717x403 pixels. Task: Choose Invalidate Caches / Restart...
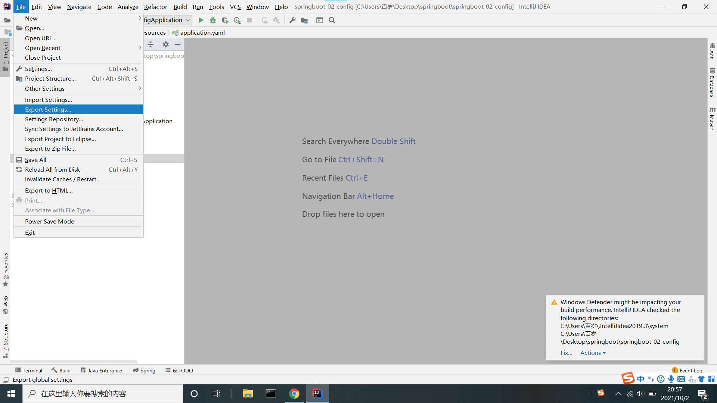pos(78,179)
